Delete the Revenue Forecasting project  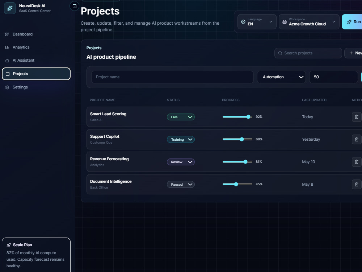(x=357, y=162)
